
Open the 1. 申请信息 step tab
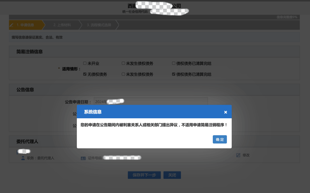pos(25,25)
